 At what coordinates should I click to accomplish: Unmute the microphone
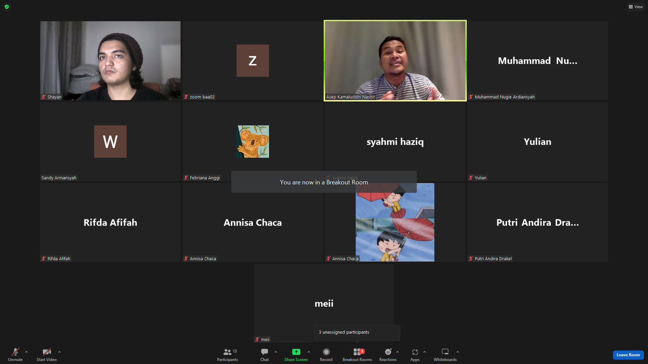click(15, 355)
